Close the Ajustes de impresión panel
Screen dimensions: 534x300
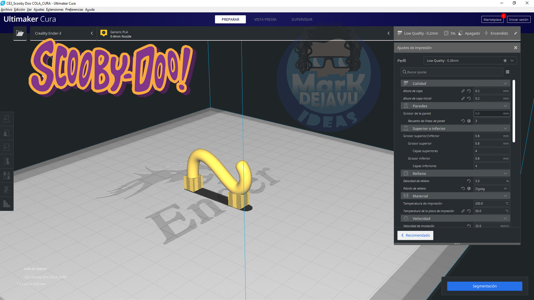pyautogui.click(x=515, y=48)
